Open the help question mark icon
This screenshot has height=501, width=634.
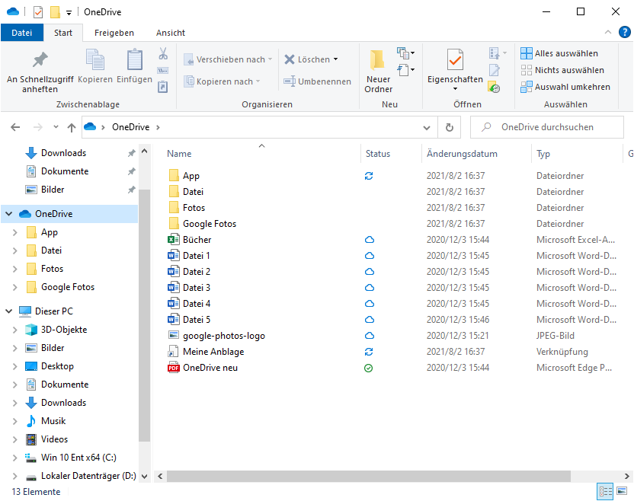coord(624,32)
